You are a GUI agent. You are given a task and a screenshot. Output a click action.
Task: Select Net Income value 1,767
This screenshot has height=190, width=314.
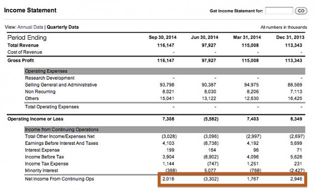pyautogui.click(x=253, y=179)
